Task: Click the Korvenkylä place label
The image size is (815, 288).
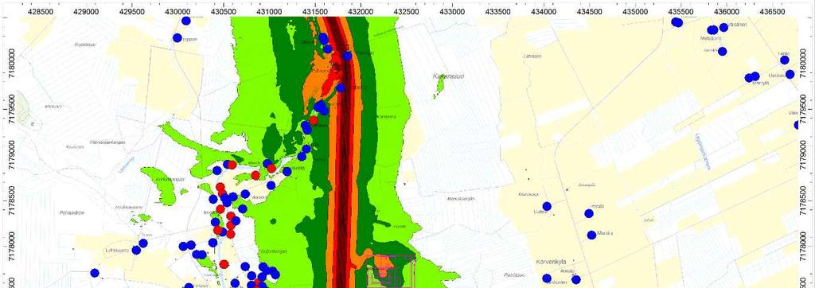Action: click(551, 262)
